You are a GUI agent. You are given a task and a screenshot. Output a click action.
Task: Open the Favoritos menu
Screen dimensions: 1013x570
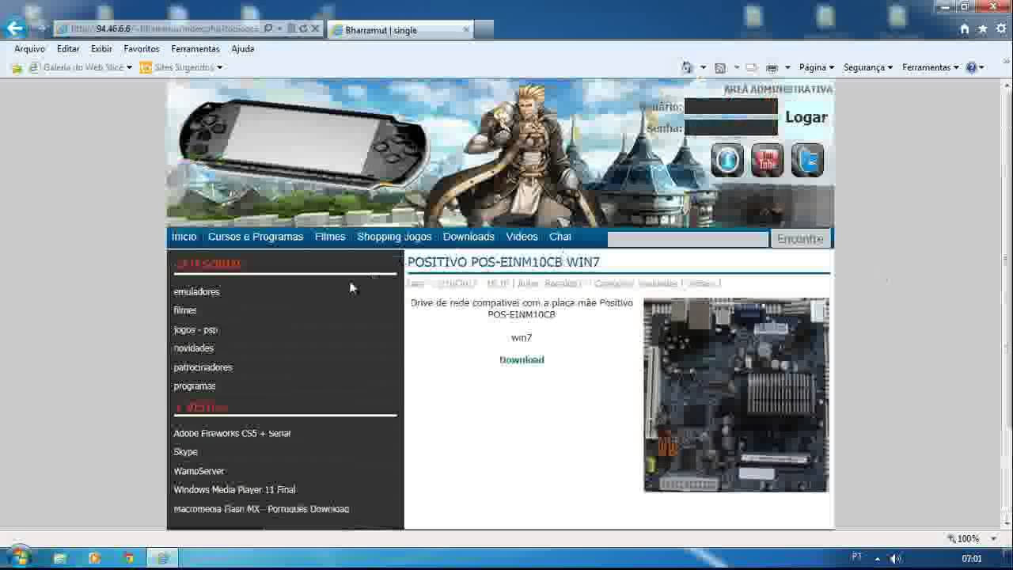point(142,48)
